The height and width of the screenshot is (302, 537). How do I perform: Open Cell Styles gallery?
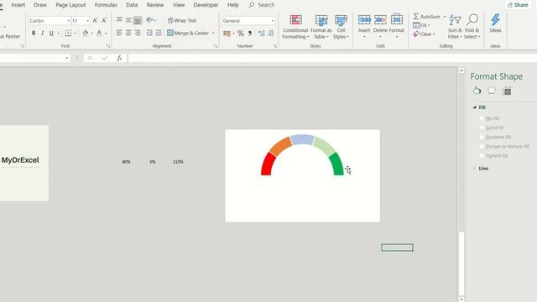click(x=341, y=27)
